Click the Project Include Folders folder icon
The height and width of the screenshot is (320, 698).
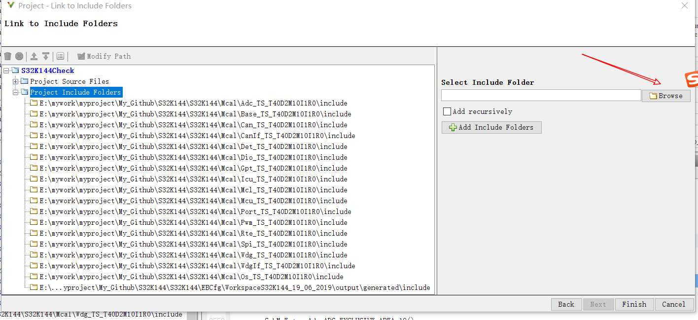pos(24,92)
